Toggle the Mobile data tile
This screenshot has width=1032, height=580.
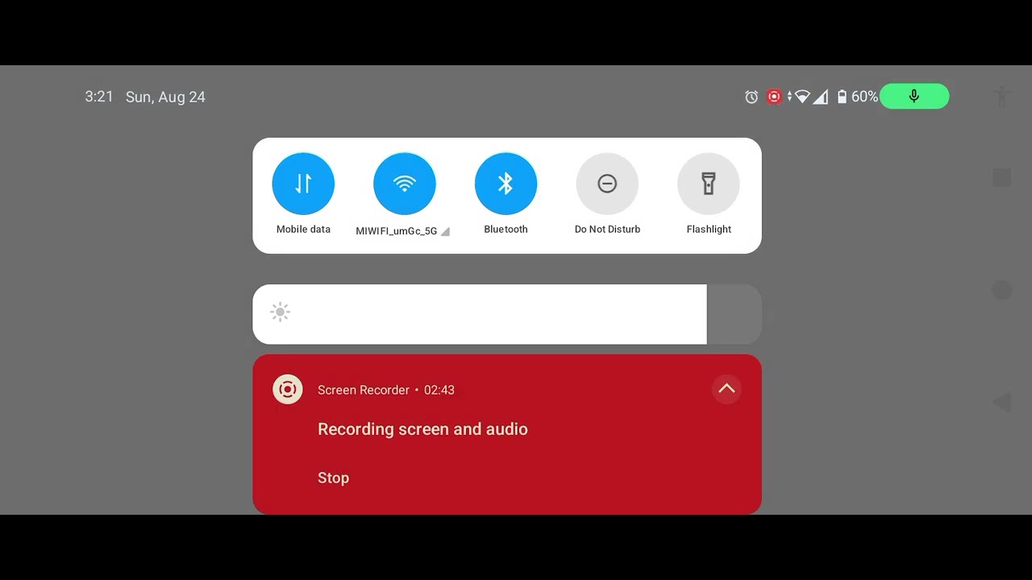tap(303, 184)
